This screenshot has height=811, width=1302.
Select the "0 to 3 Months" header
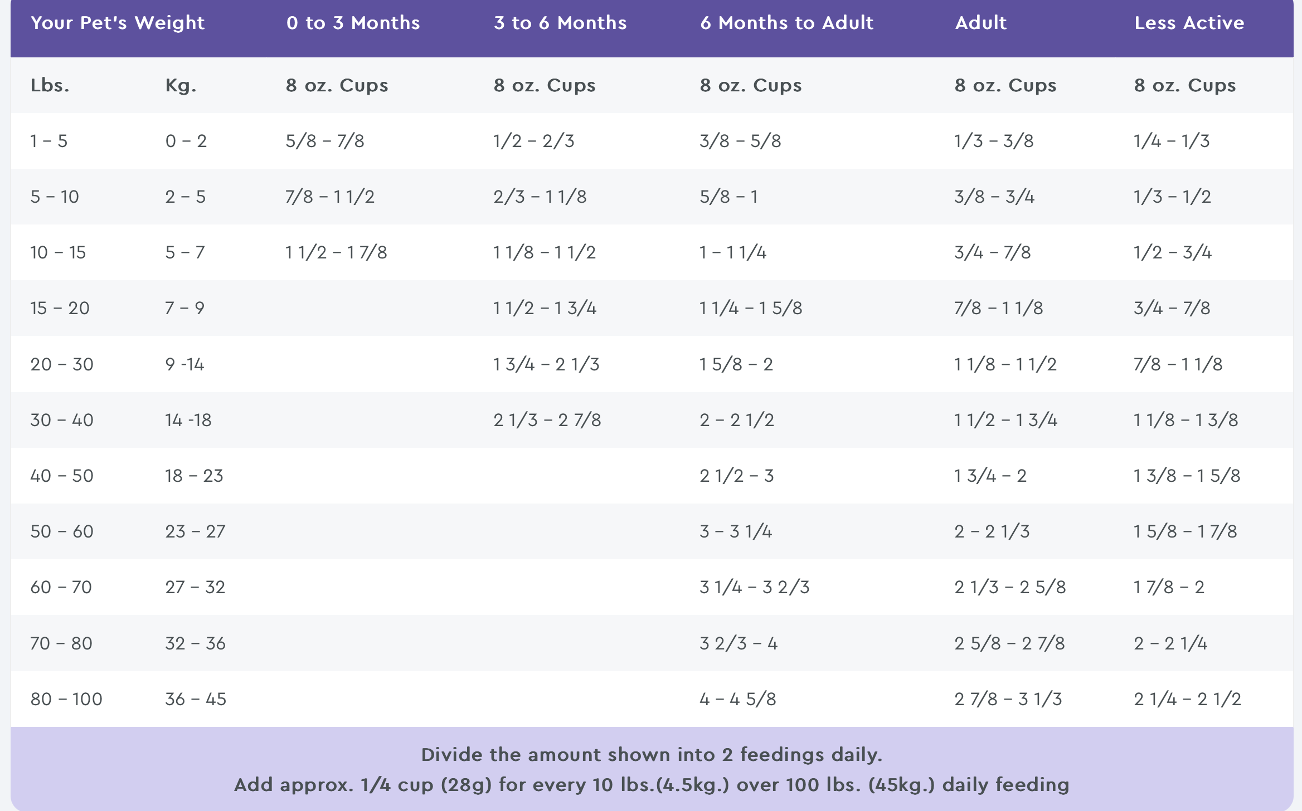click(x=353, y=23)
